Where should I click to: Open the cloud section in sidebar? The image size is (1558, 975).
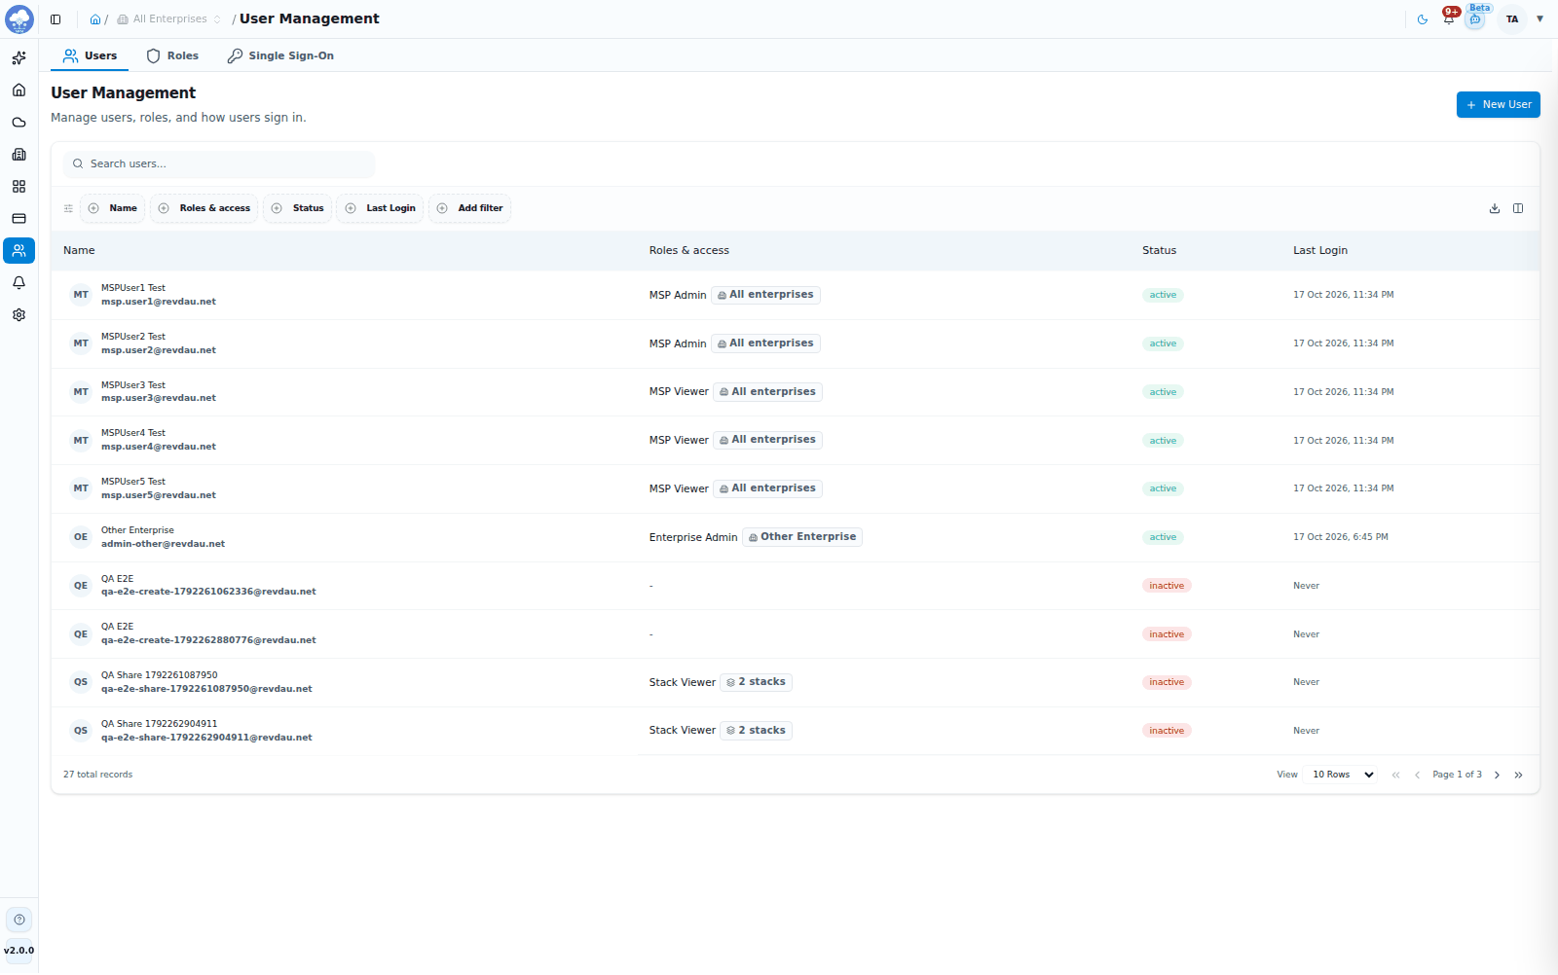(x=19, y=123)
